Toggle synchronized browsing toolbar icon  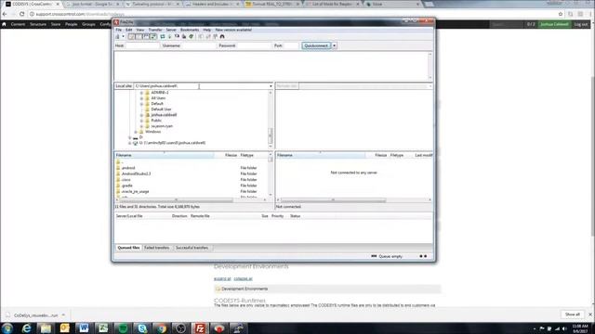[215, 37]
